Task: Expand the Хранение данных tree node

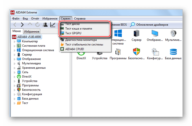Action: 15,68
